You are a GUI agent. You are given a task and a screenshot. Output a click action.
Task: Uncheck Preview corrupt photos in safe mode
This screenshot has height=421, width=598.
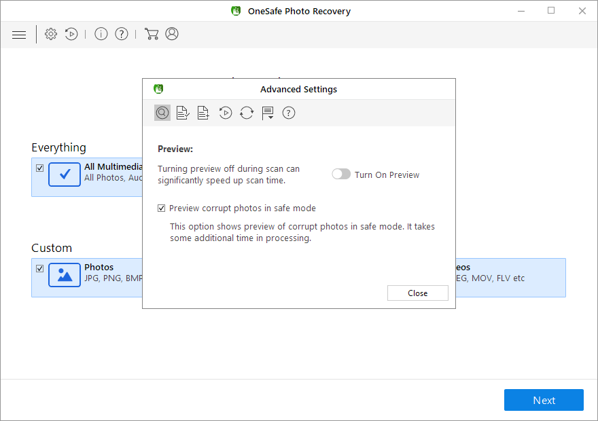161,208
